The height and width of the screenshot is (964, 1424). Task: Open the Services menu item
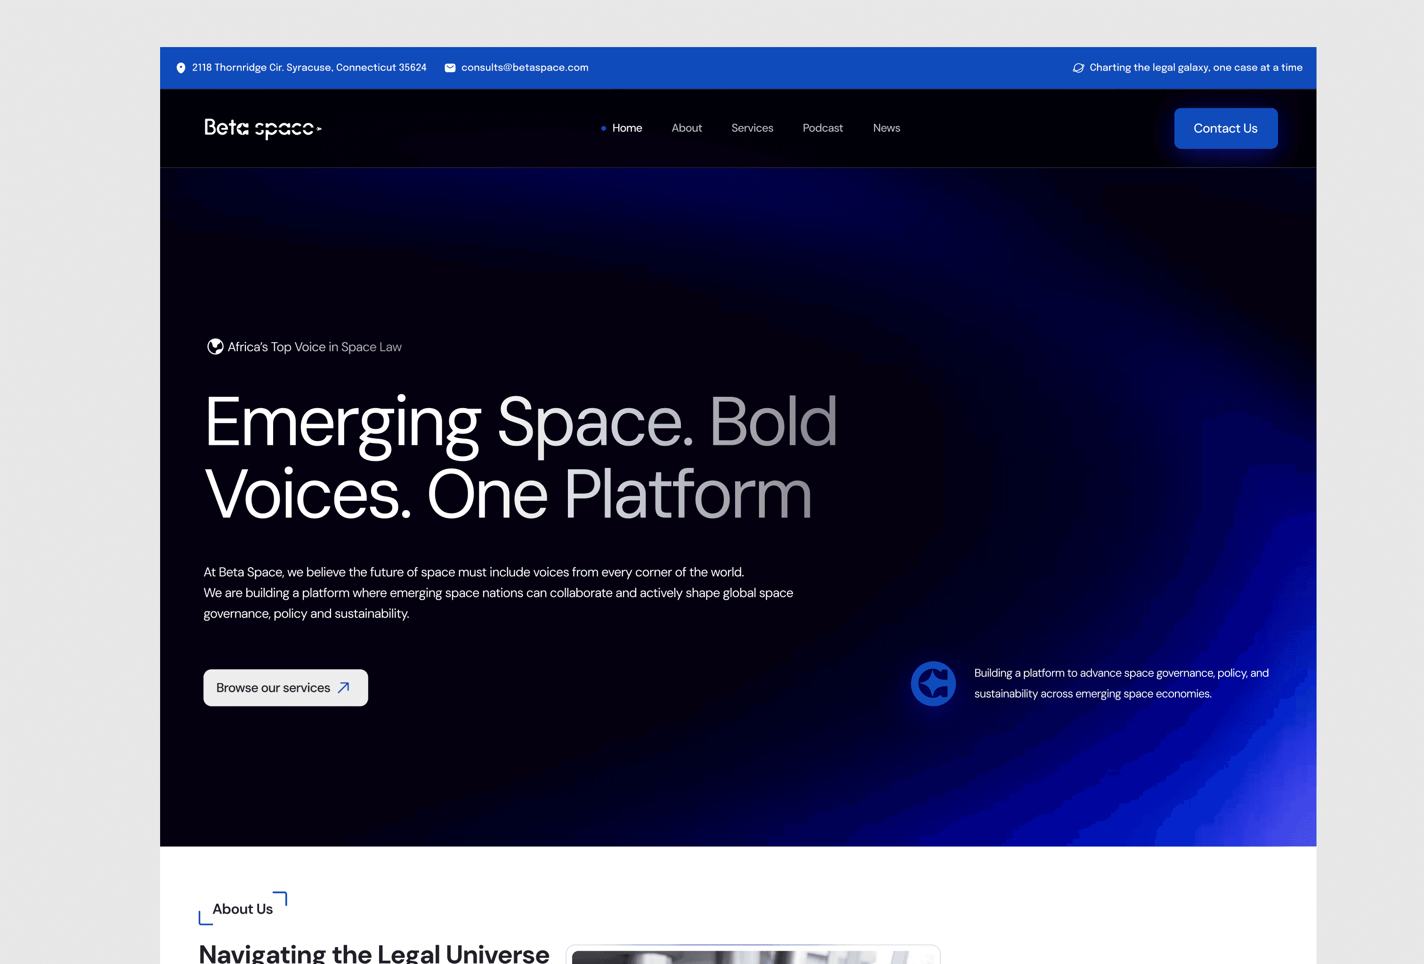[x=752, y=128]
